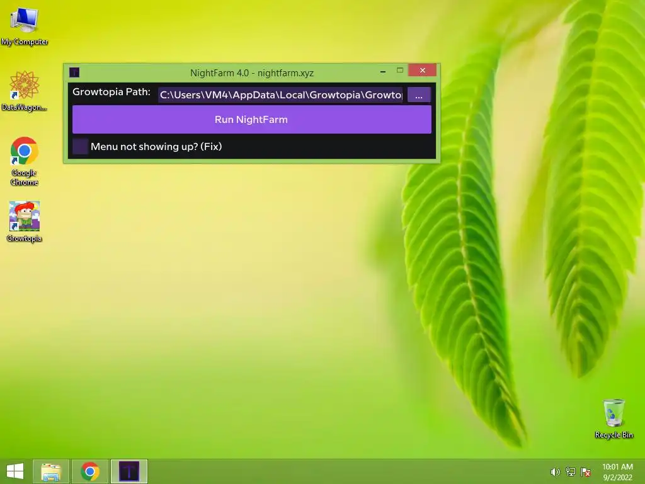This screenshot has height=484, width=645.
Task: Click the Run NightFarm button
Action: point(252,119)
